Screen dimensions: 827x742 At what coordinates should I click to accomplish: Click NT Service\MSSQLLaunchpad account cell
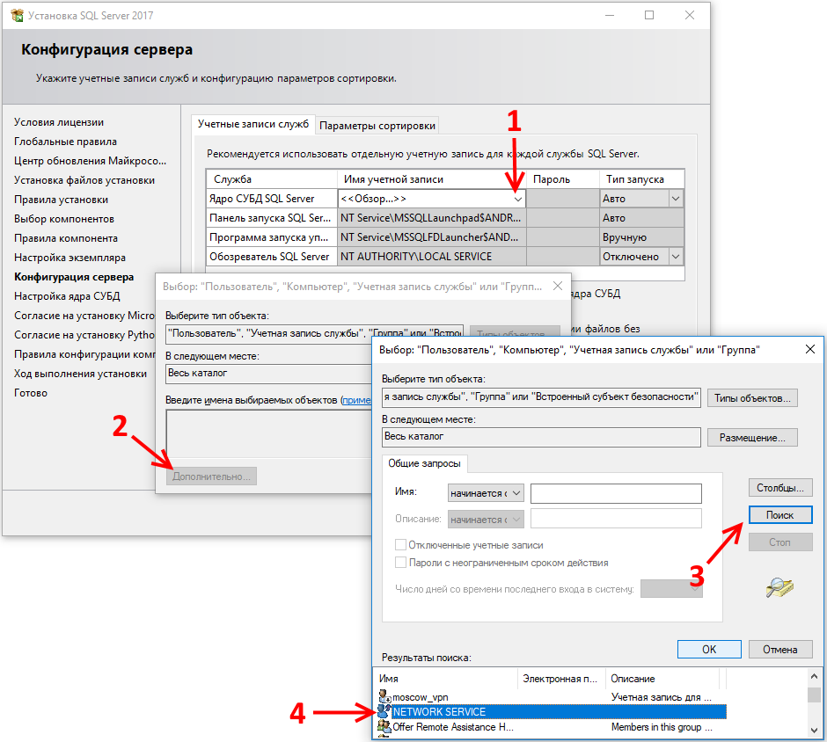click(x=431, y=218)
